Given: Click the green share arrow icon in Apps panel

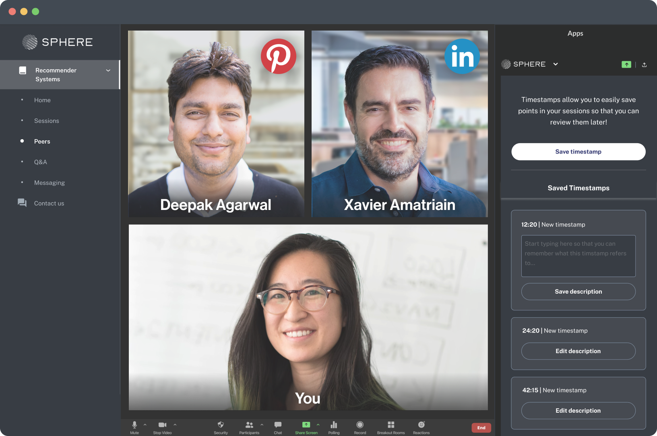Looking at the screenshot, I should tap(626, 64).
